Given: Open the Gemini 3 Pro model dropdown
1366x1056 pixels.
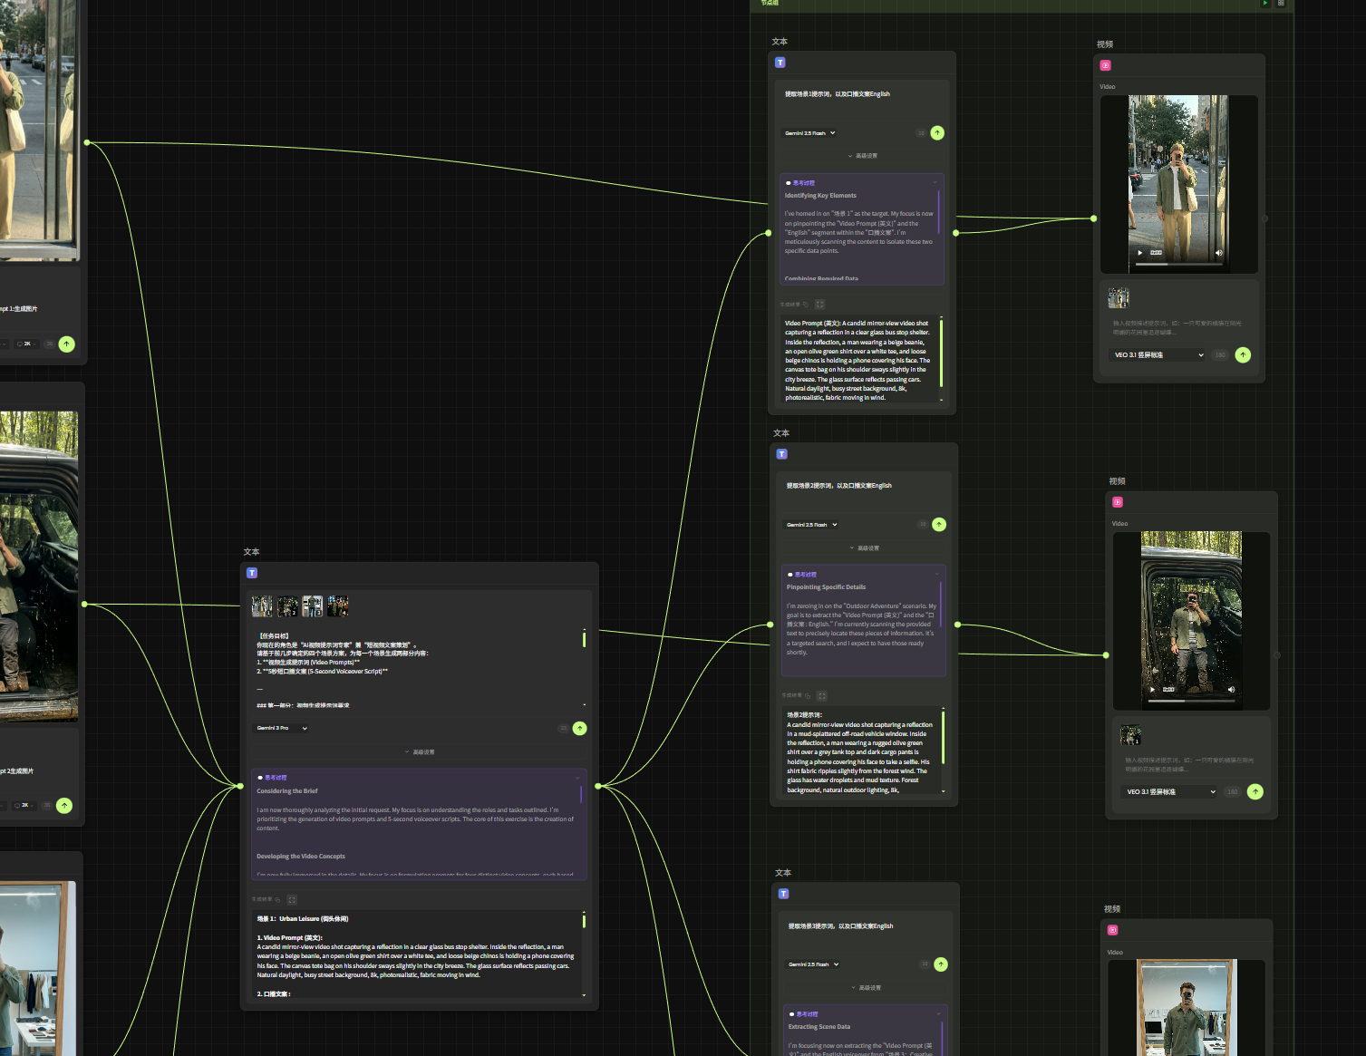Looking at the screenshot, I should coord(282,728).
